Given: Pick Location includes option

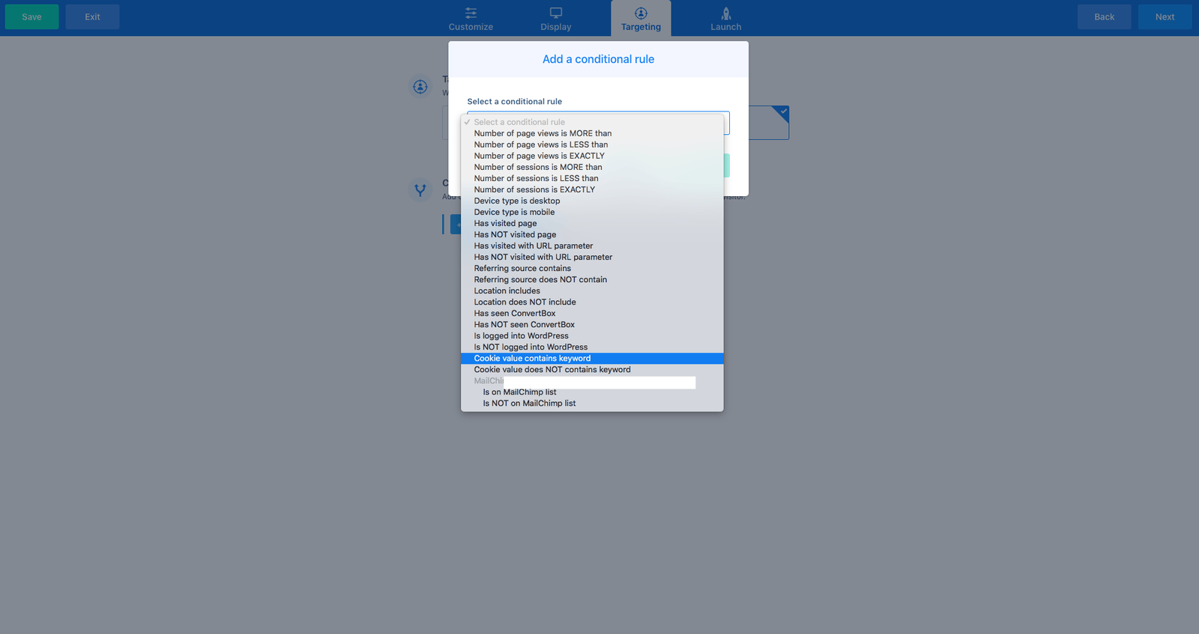Looking at the screenshot, I should click(x=592, y=290).
